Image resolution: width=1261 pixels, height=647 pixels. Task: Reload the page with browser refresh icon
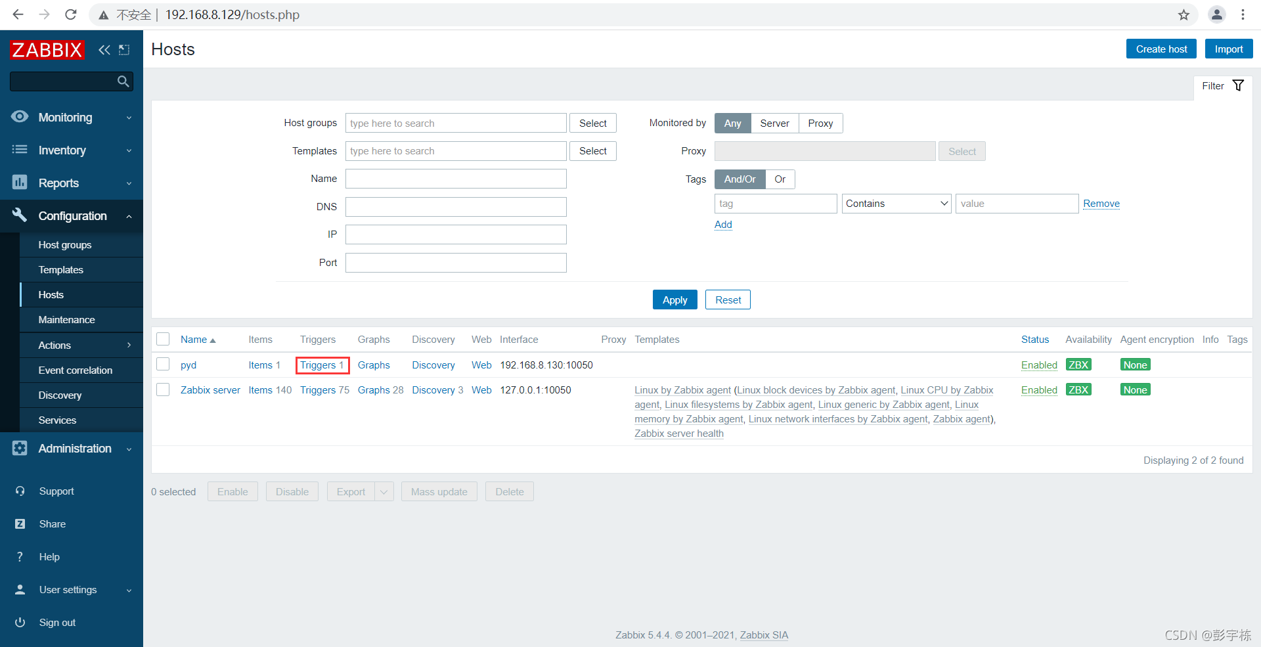[x=71, y=14]
